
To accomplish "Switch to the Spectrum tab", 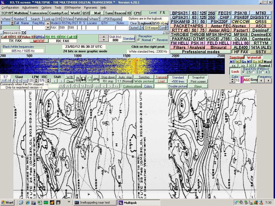I will point(237,57).
